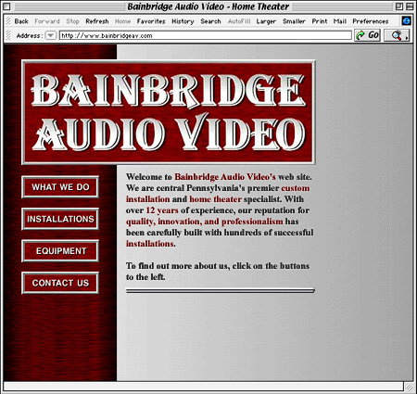Screen dimensions: 417x394
Task: Open Mail from the toolbar
Action: pos(340,21)
